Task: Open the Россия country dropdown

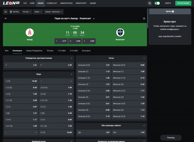Action: 27,12
